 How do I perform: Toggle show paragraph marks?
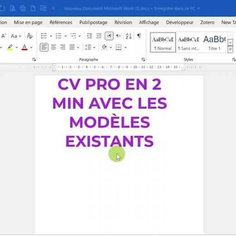click(x=139, y=36)
